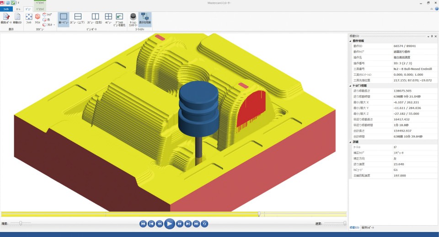
Task: Collapse the 動作情報 section
Action: 351,41
